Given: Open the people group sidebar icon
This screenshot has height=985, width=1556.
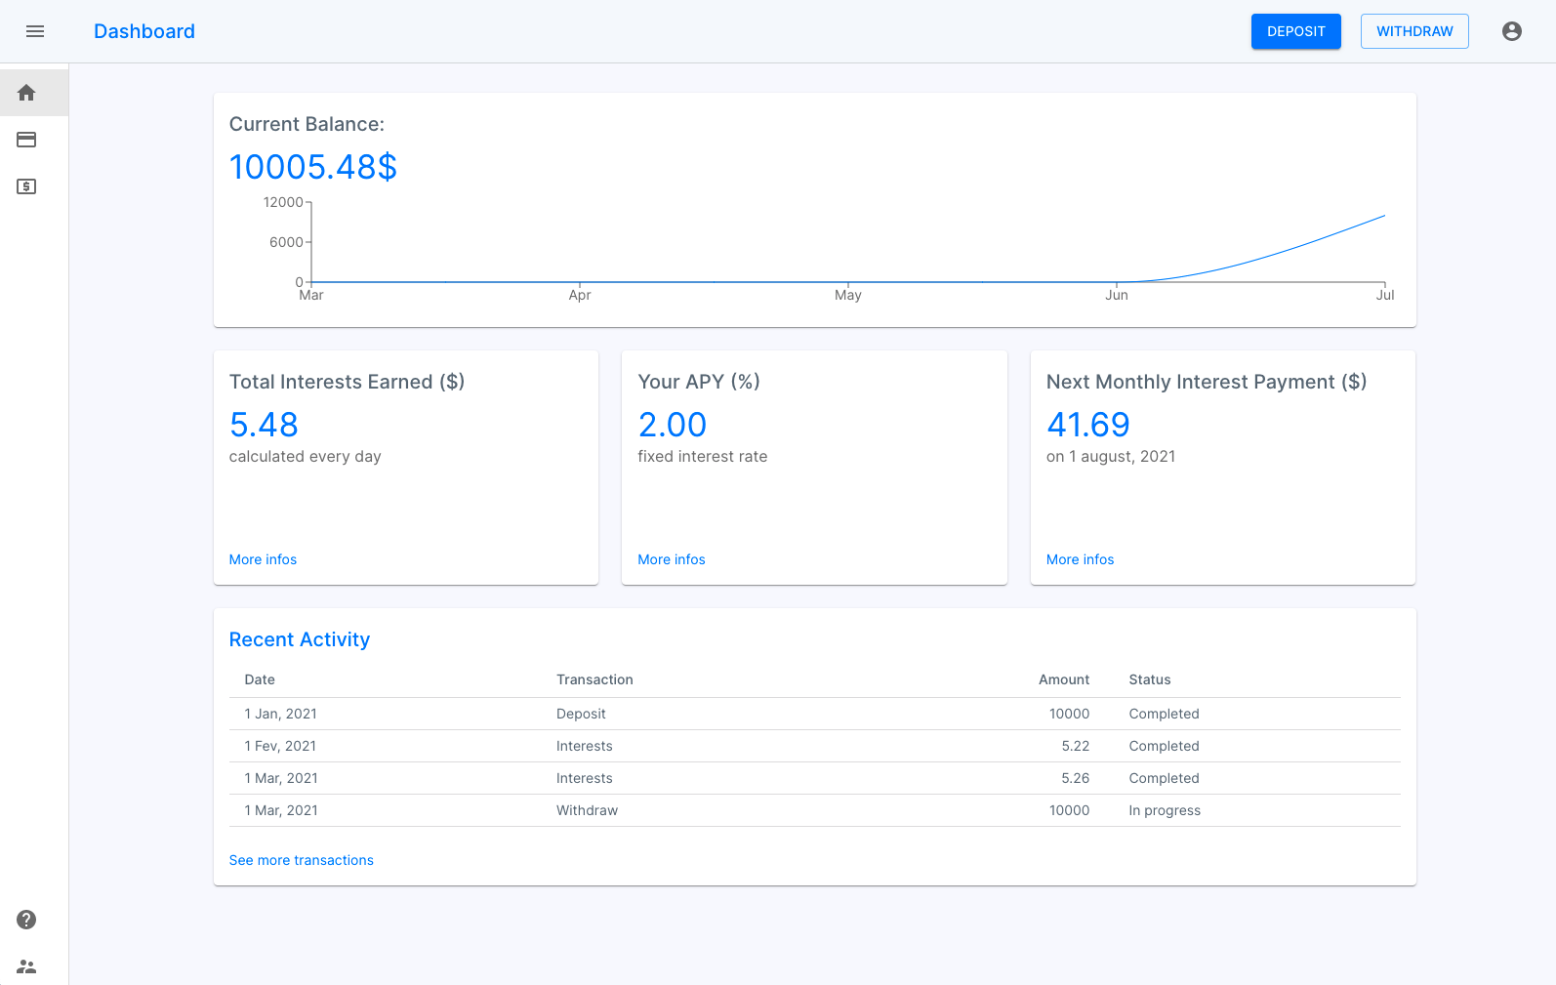Looking at the screenshot, I should 26,966.
